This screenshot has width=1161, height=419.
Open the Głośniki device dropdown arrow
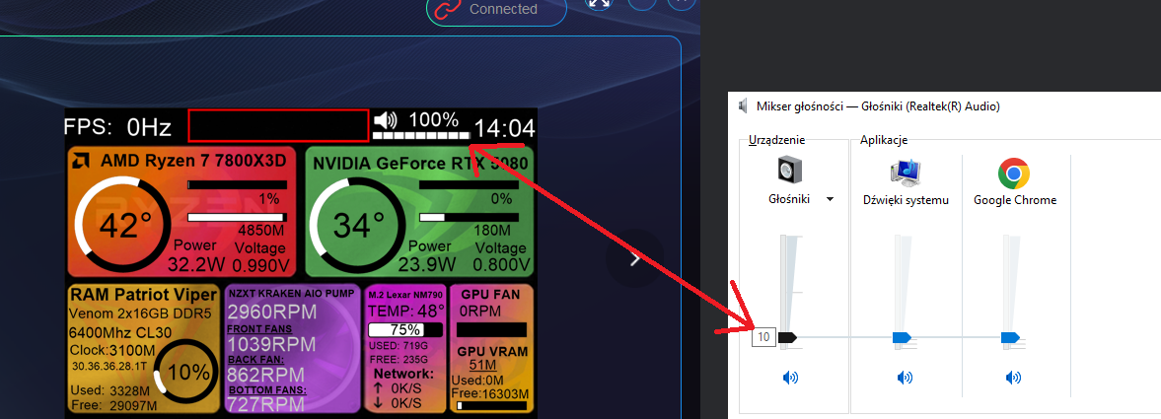831,199
